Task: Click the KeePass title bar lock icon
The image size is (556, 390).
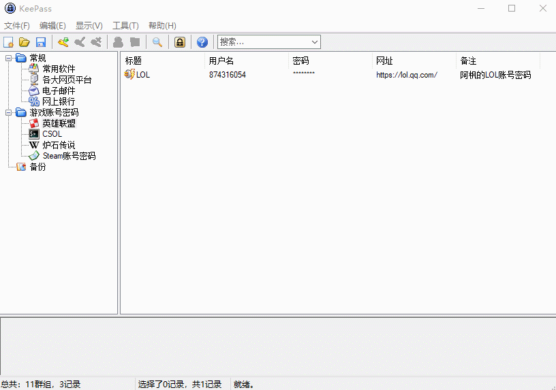Action: [10, 8]
